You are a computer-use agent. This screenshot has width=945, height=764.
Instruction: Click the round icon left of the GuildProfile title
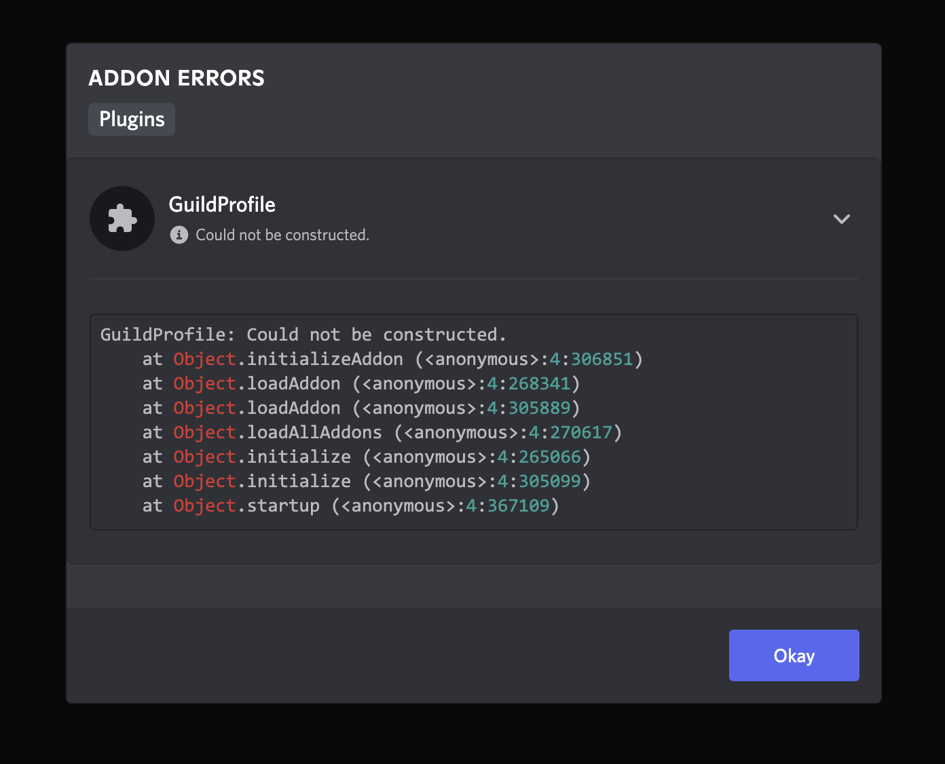(122, 218)
